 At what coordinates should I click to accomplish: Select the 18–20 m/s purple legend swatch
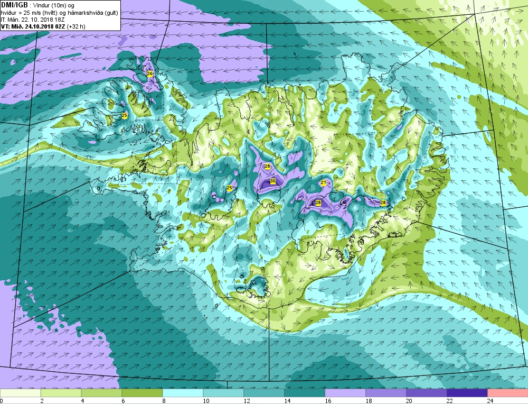pyautogui.click(x=386, y=393)
